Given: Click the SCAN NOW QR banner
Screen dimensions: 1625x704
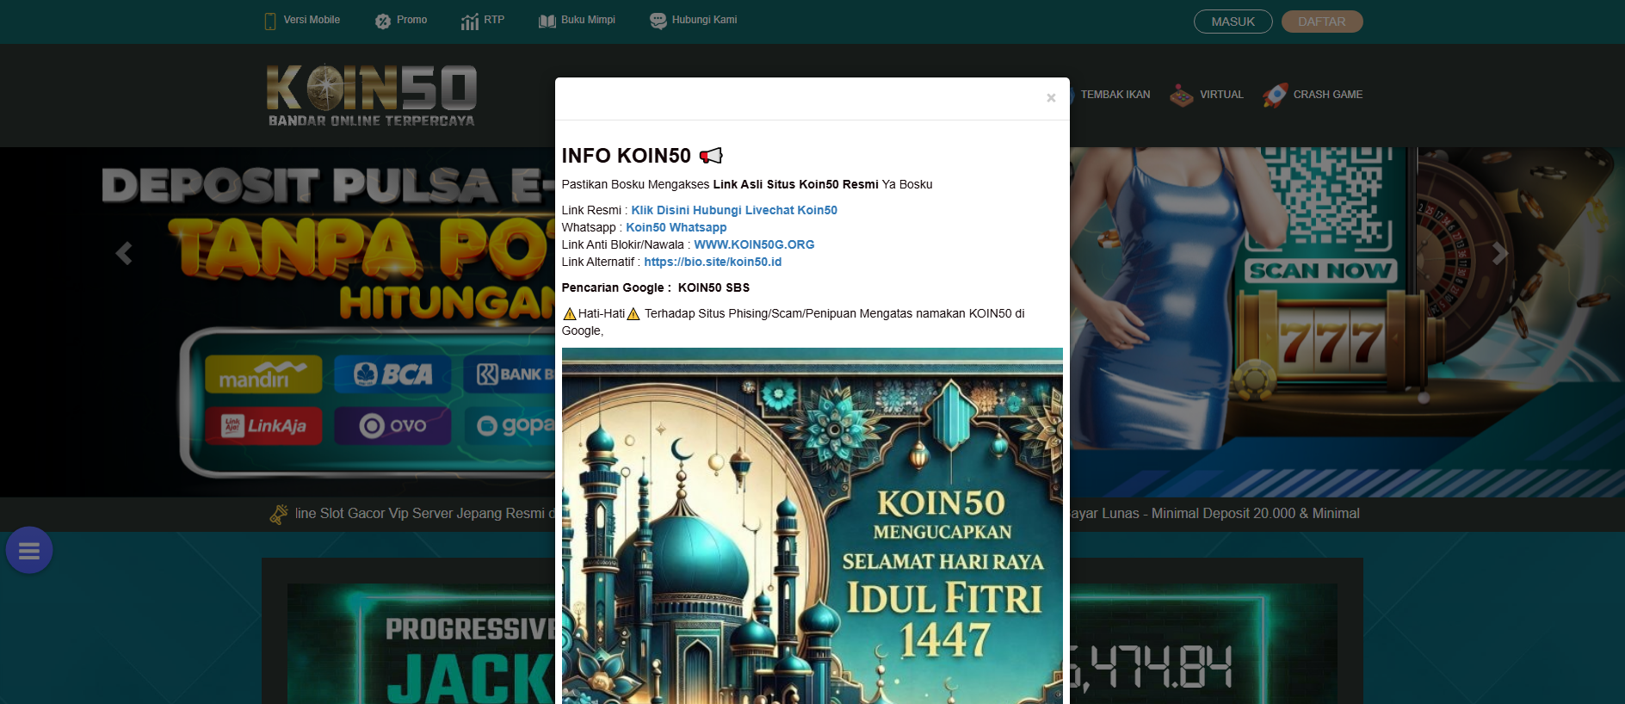Looking at the screenshot, I should [1319, 271].
